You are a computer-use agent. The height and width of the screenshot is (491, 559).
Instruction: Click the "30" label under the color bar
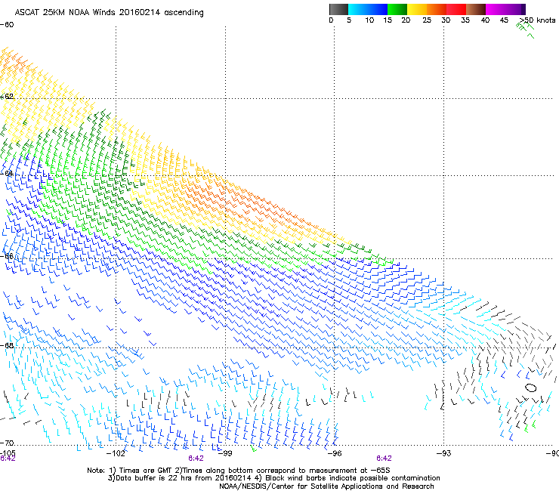[446, 20]
